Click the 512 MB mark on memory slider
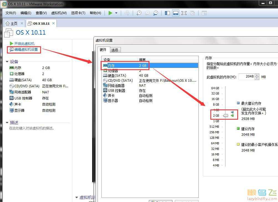The width and height of the screenshot is (278, 202). coord(214,127)
